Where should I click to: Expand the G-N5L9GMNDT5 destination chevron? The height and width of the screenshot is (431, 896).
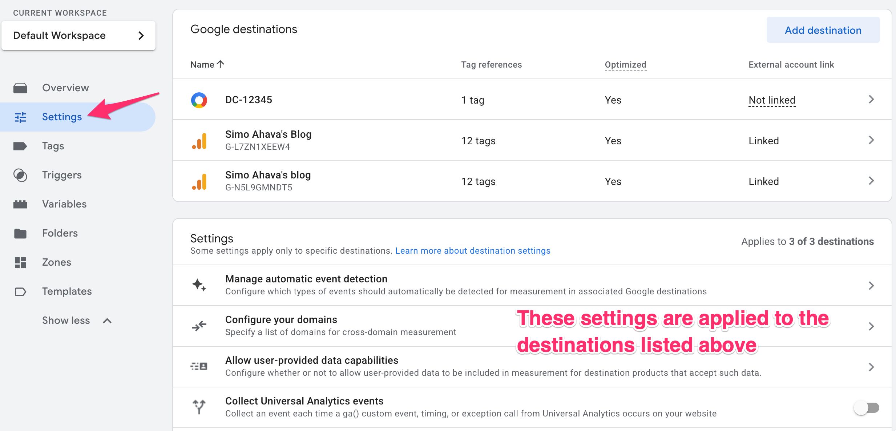tap(871, 181)
